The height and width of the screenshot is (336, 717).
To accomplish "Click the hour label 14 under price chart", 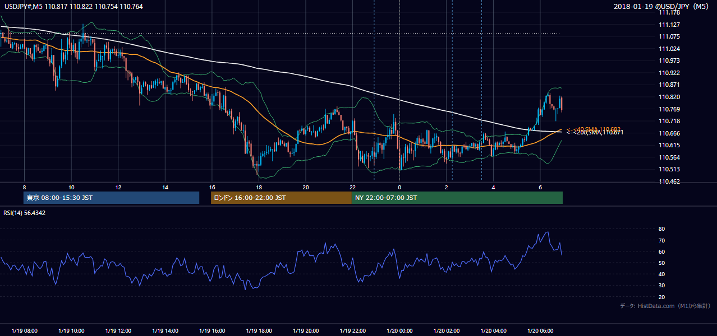I will [x=165, y=187].
